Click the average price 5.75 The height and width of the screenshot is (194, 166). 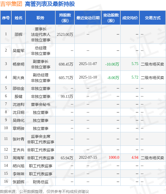pos(135,64)
